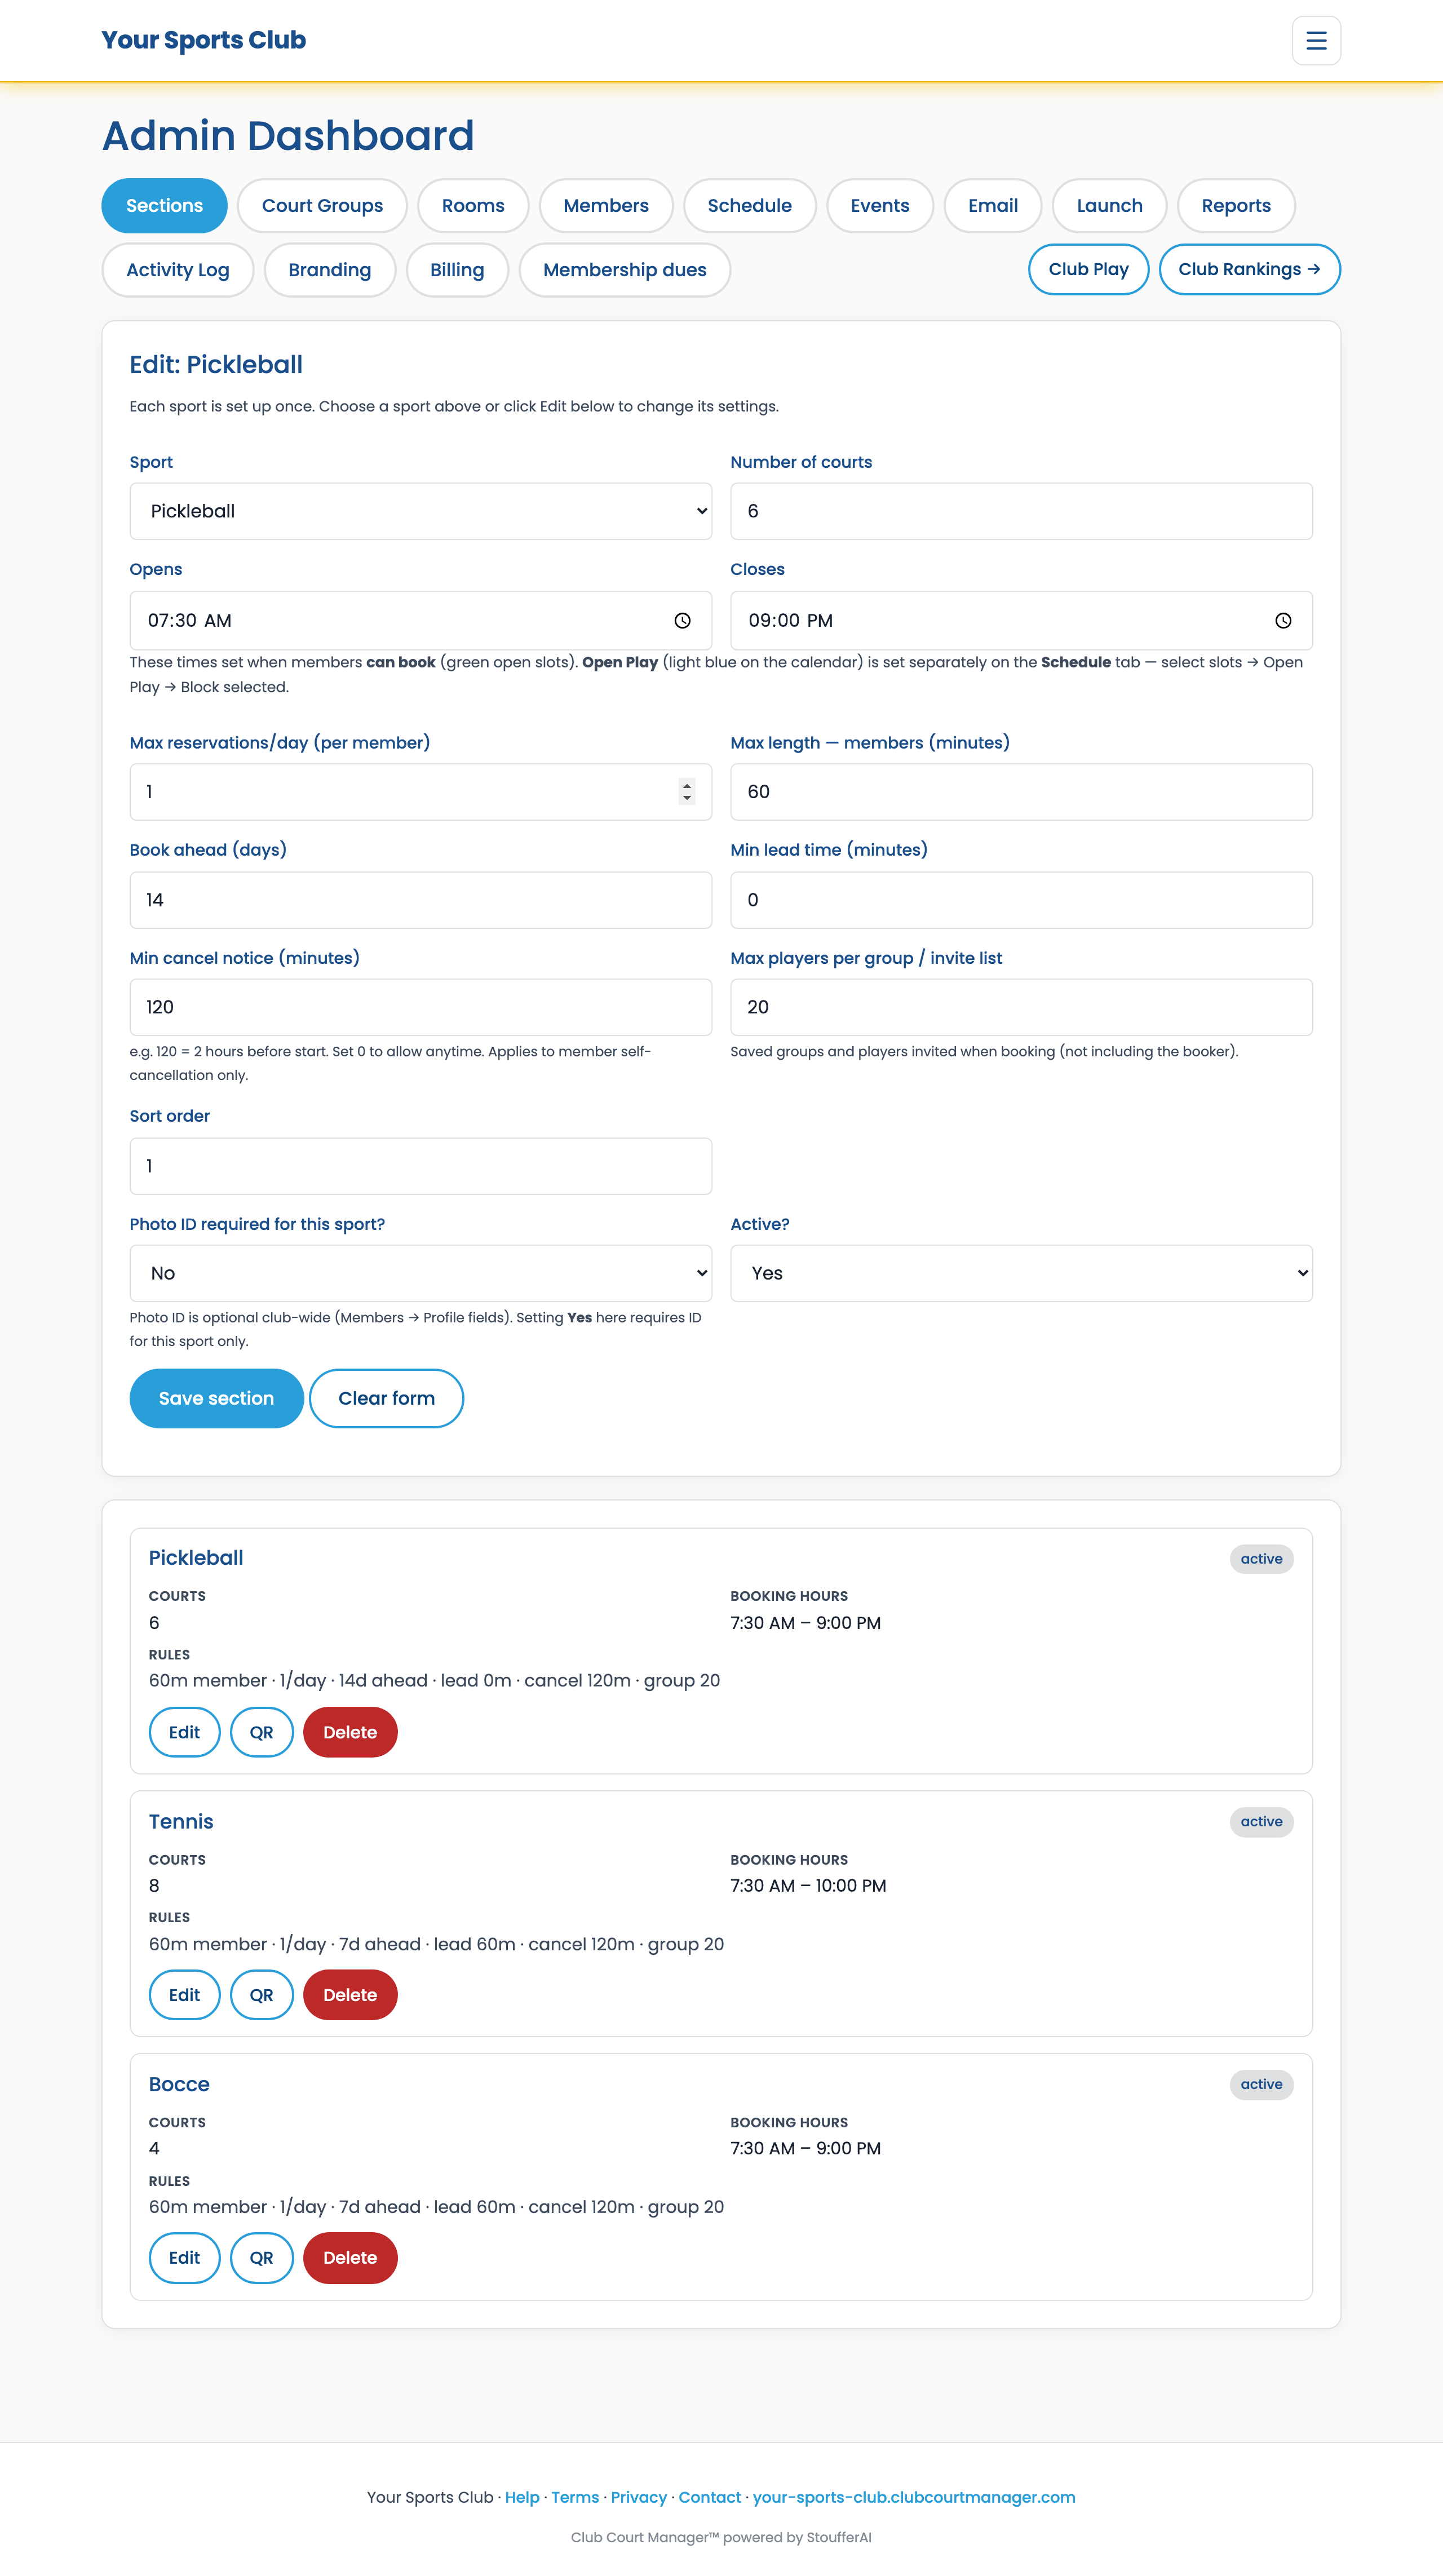Open the Court Groups tab

click(x=322, y=206)
